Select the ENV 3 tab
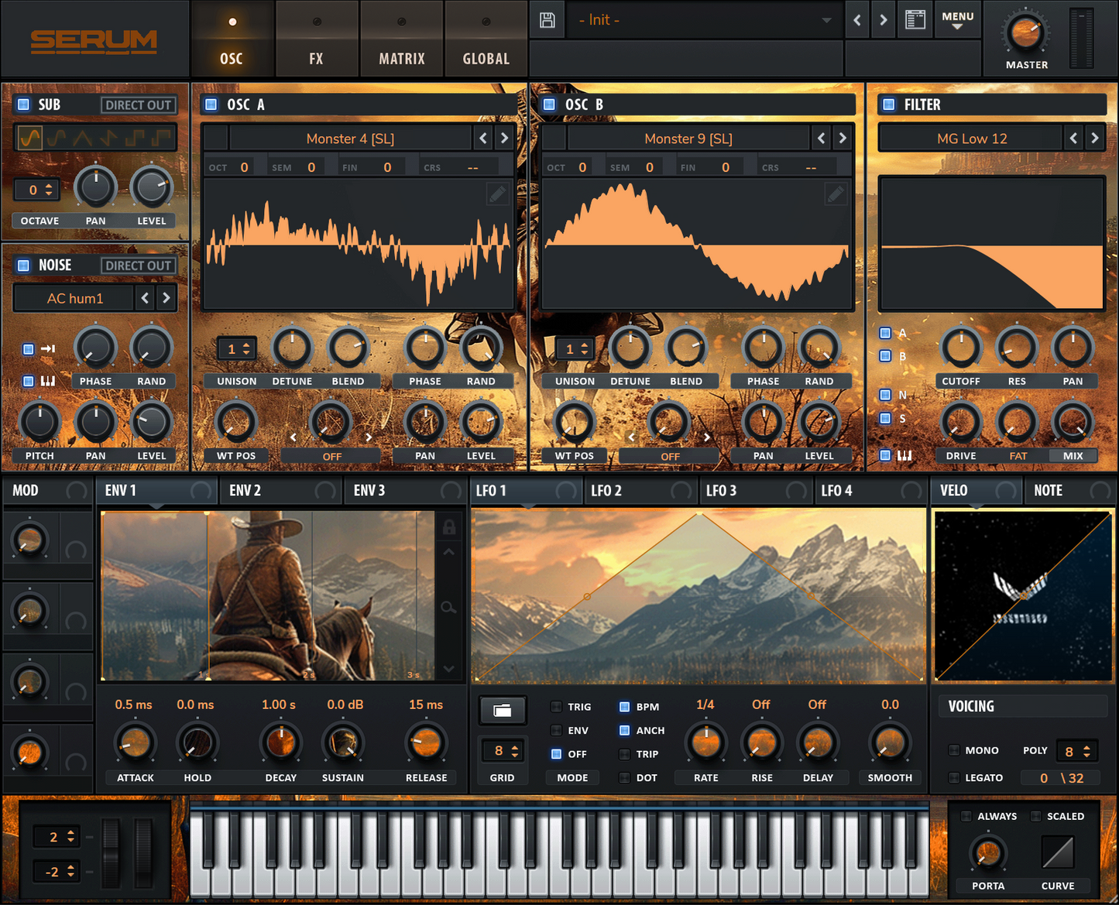Viewport: 1119px width, 905px height. pos(407,491)
